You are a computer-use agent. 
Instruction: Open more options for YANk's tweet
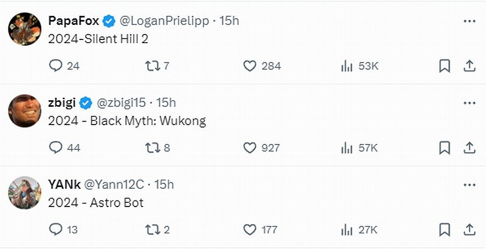tap(469, 185)
